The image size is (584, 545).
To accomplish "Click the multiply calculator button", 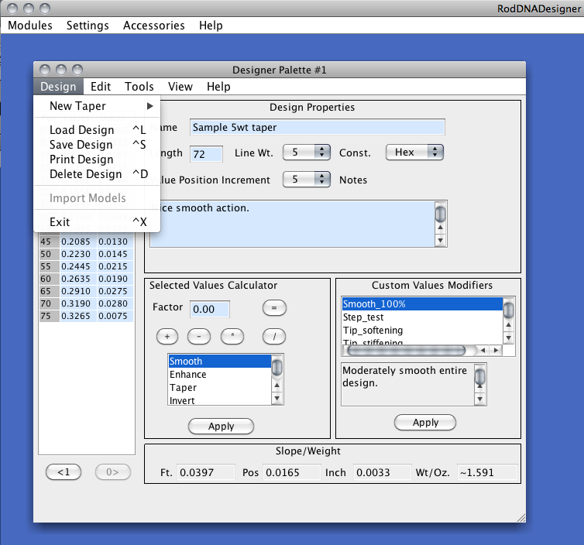I will click(232, 337).
